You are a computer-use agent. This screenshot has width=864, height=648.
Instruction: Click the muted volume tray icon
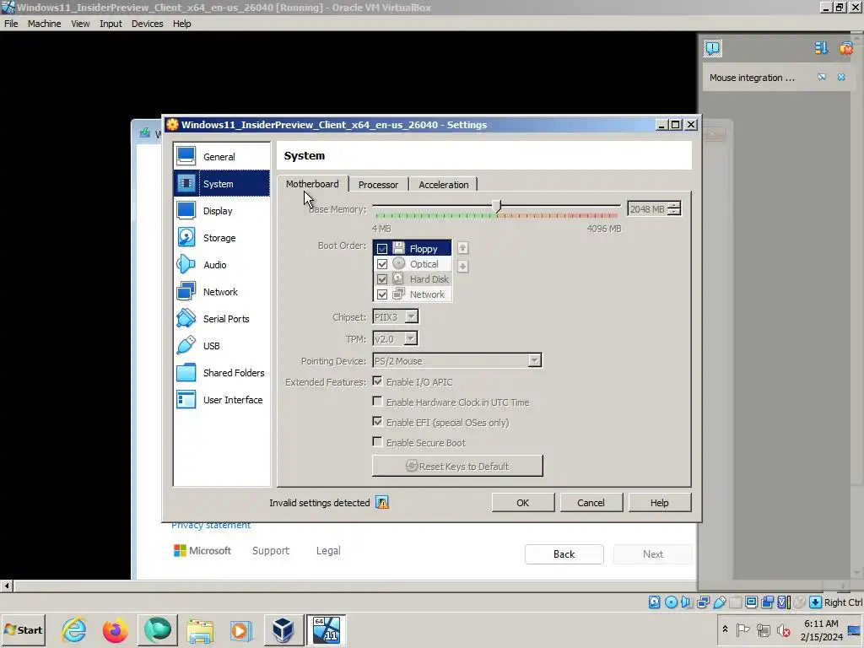point(783,629)
